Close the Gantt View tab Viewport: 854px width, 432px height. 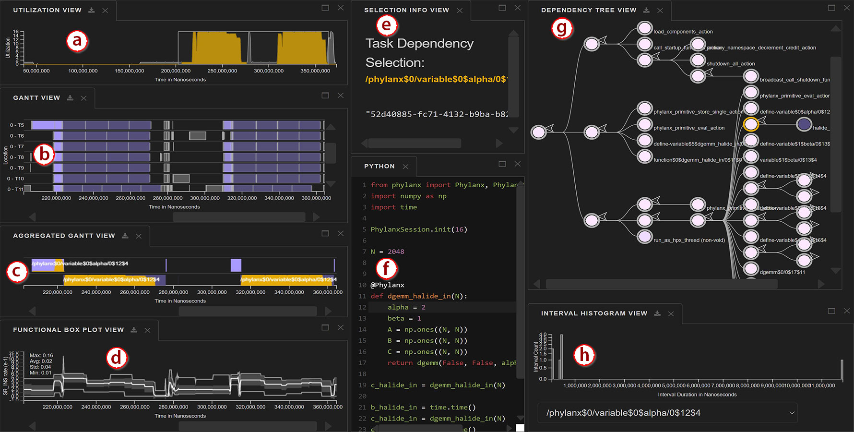click(83, 98)
